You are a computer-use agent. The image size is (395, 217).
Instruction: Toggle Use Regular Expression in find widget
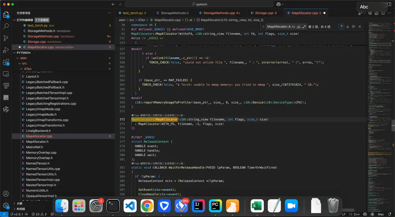point(304,27)
